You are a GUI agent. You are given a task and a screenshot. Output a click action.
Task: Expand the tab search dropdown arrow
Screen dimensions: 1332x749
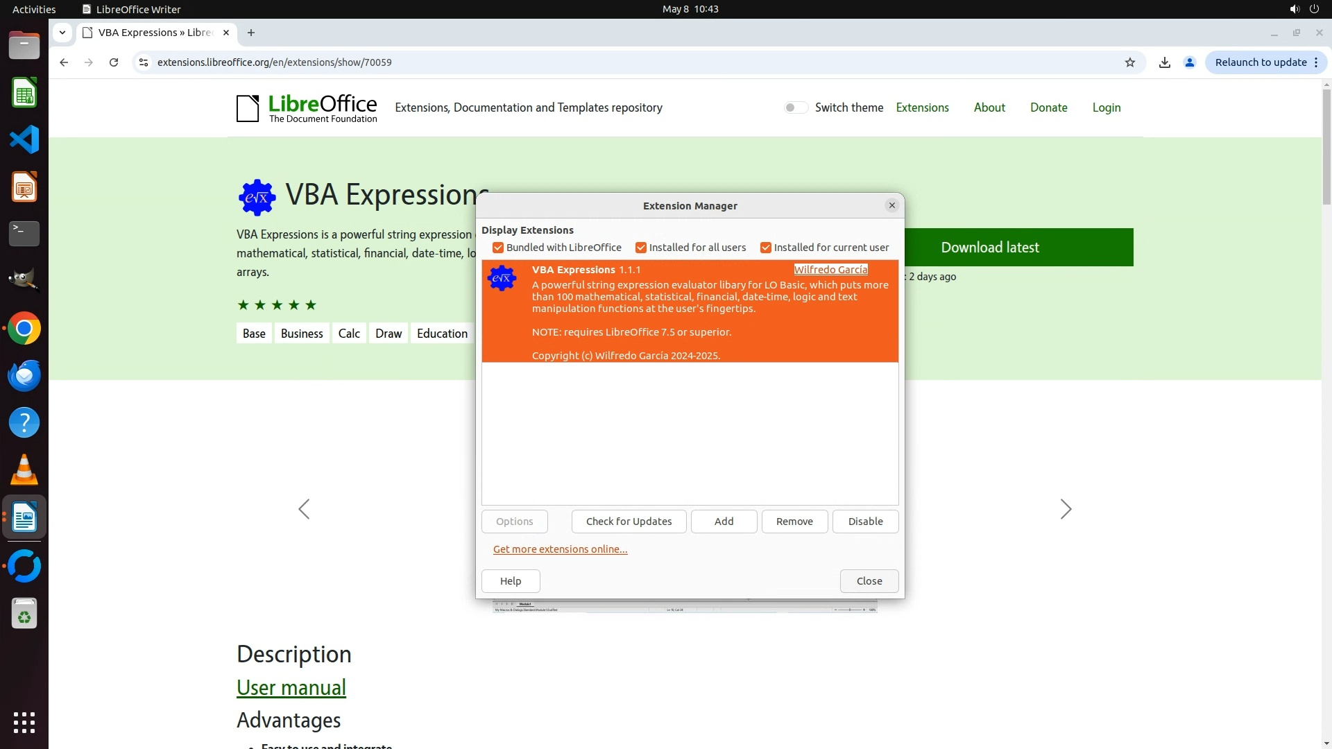point(62,33)
